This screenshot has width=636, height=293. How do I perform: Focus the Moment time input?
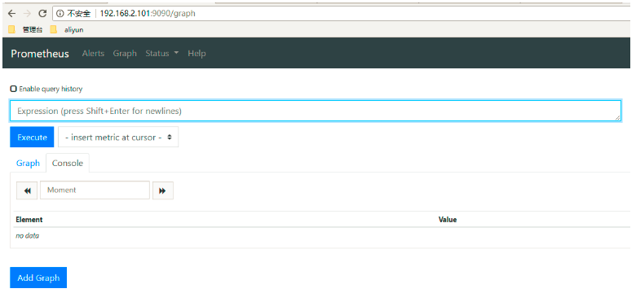pyautogui.click(x=95, y=190)
